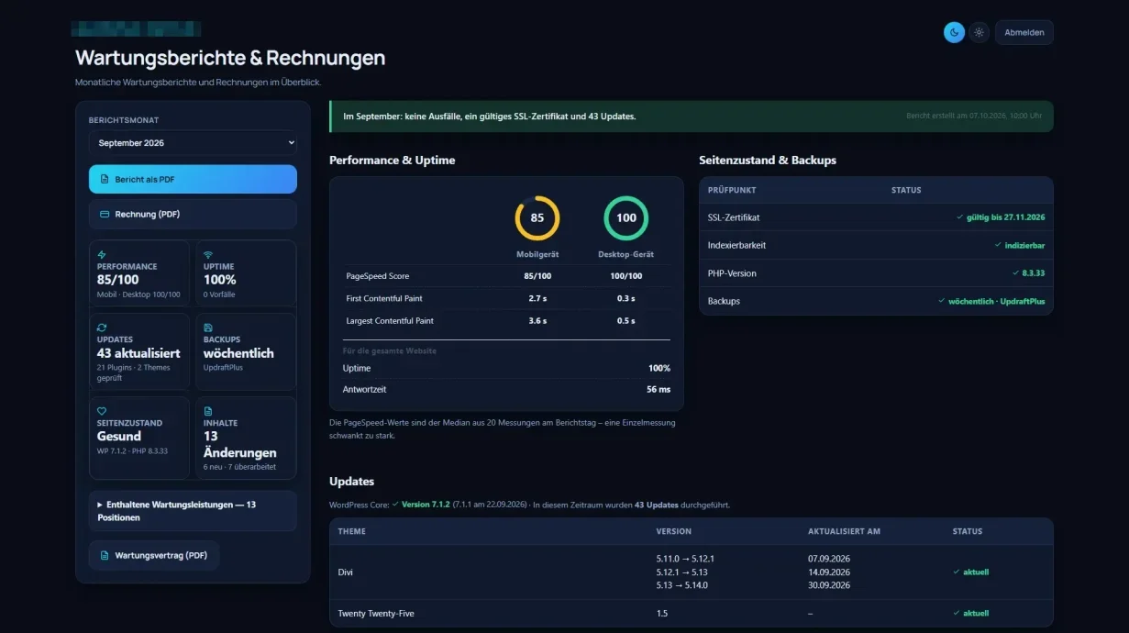Click the checkmark beside gültig bis 27.11.2026
Image resolution: width=1129 pixels, height=633 pixels.
(959, 217)
